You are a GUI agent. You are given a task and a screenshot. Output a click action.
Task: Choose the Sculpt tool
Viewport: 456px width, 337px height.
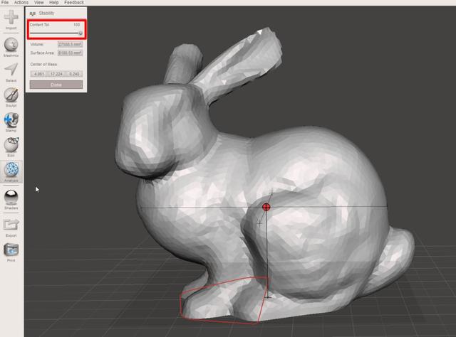point(11,95)
